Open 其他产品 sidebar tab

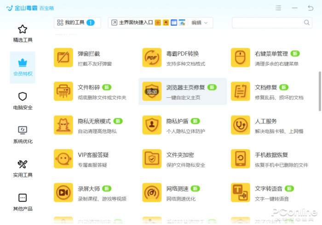click(23, 202)
